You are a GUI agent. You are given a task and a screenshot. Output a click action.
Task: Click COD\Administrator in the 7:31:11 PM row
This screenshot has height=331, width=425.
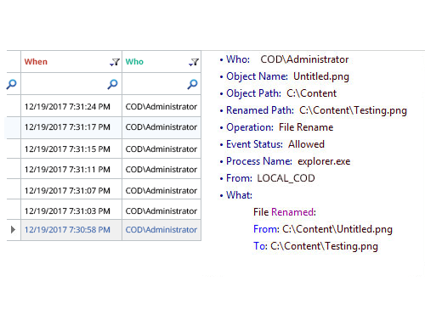(x=161, y=170)
